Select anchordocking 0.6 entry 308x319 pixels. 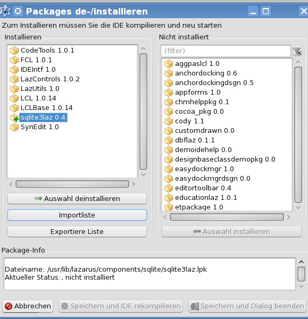pos(206,73)
